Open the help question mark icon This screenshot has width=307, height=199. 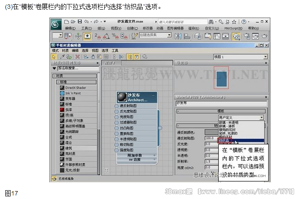click(244, 22)
